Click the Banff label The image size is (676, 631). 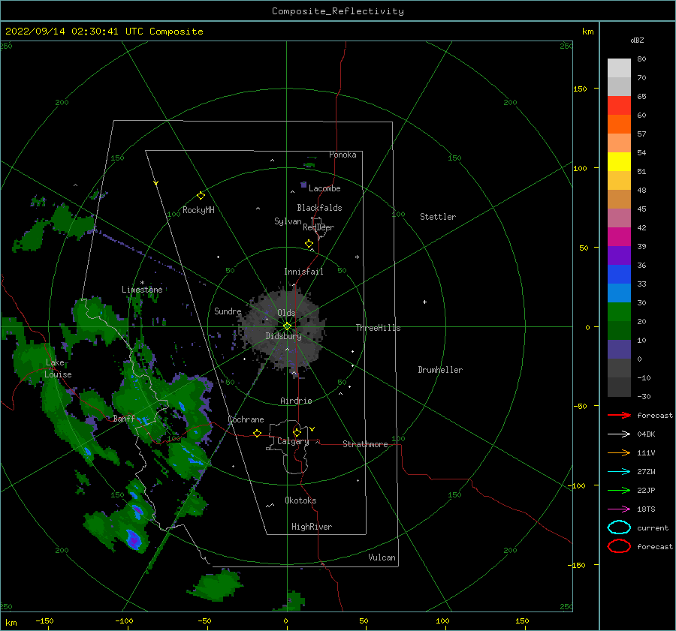124,419
